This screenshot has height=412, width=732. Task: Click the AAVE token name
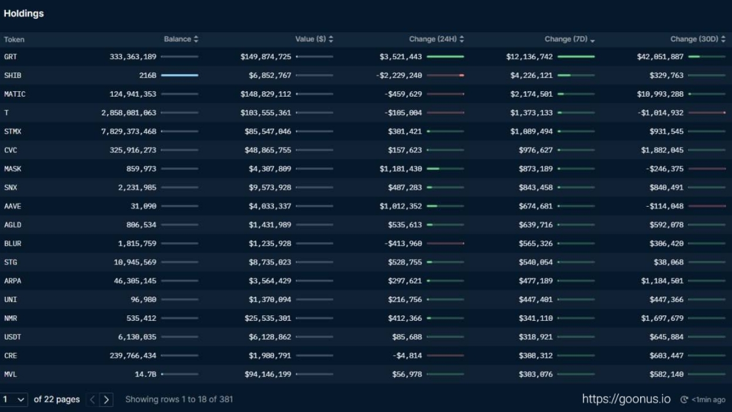13,206
